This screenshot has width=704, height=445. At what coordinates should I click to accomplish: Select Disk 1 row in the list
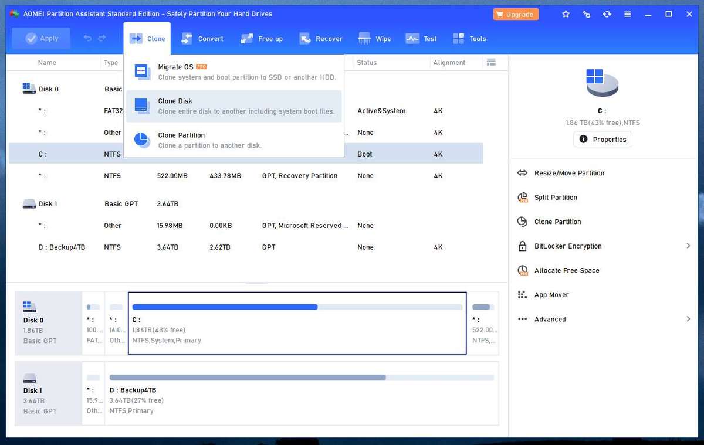(x=246, y=204)
